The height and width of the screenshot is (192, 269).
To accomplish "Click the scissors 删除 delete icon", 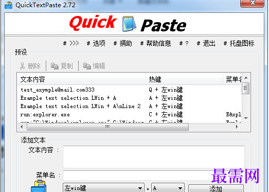I will click(22, 66).
